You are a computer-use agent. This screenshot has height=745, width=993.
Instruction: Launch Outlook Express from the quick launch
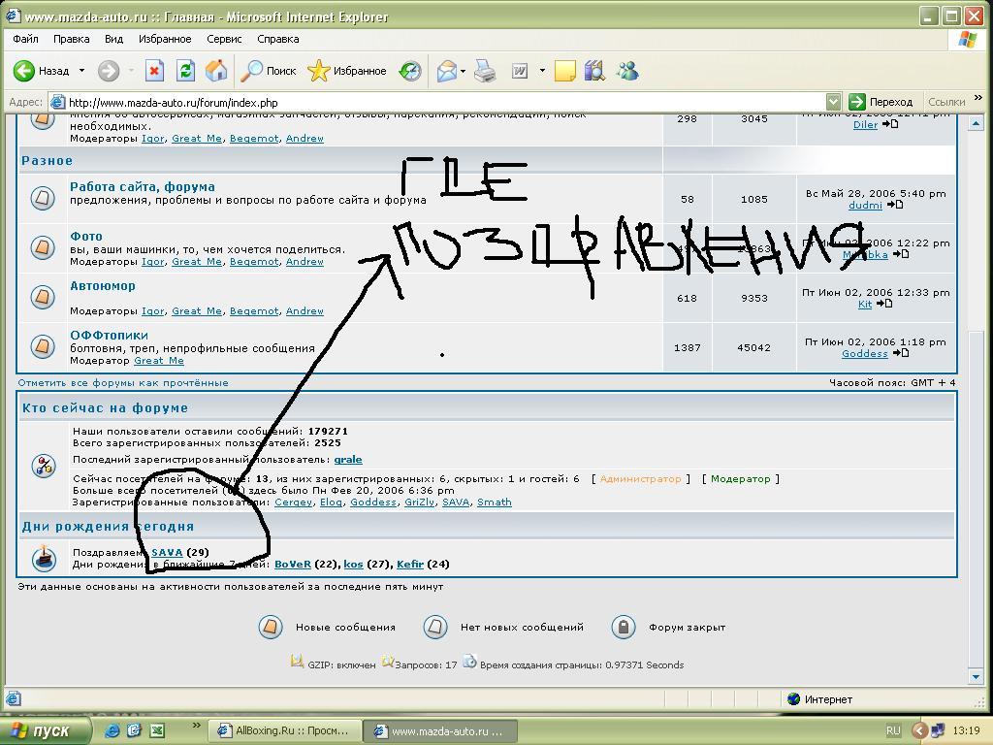click(134, 730)
